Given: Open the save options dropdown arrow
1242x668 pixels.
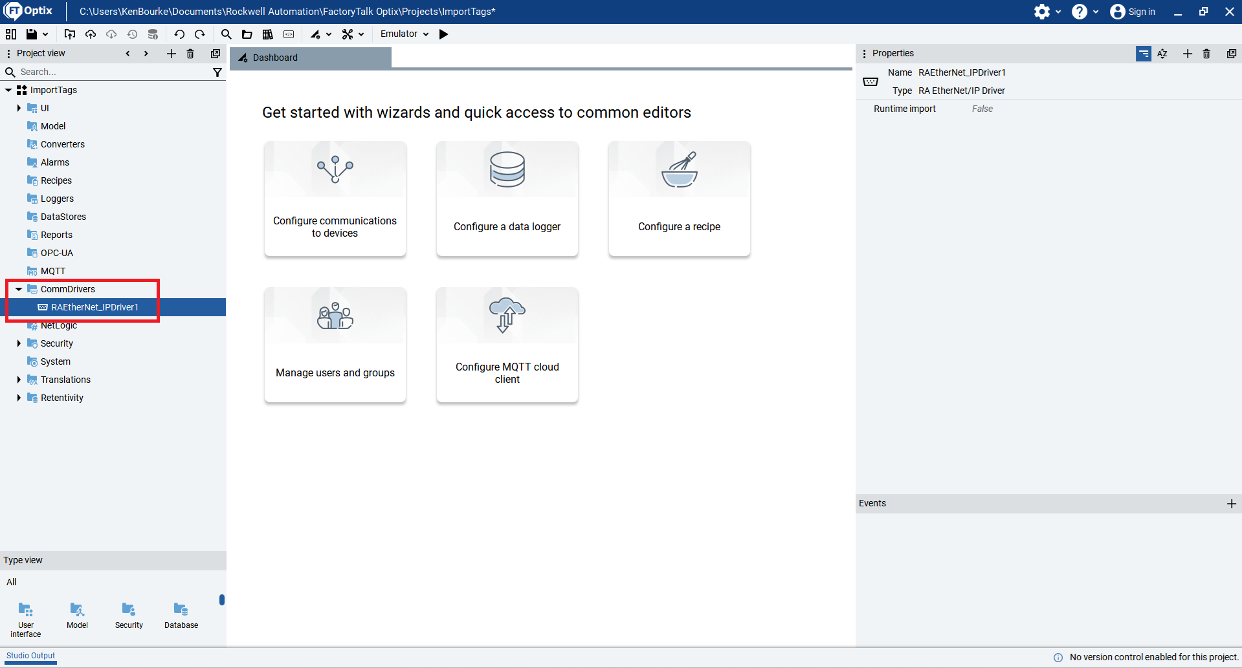Looking at the screenshot, I should (x=45, y=34).
